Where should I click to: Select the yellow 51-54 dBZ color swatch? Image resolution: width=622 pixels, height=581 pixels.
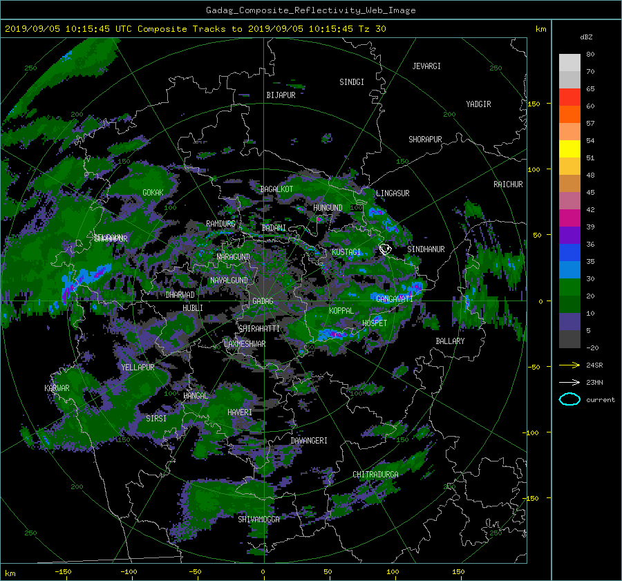tap(569, 149)
